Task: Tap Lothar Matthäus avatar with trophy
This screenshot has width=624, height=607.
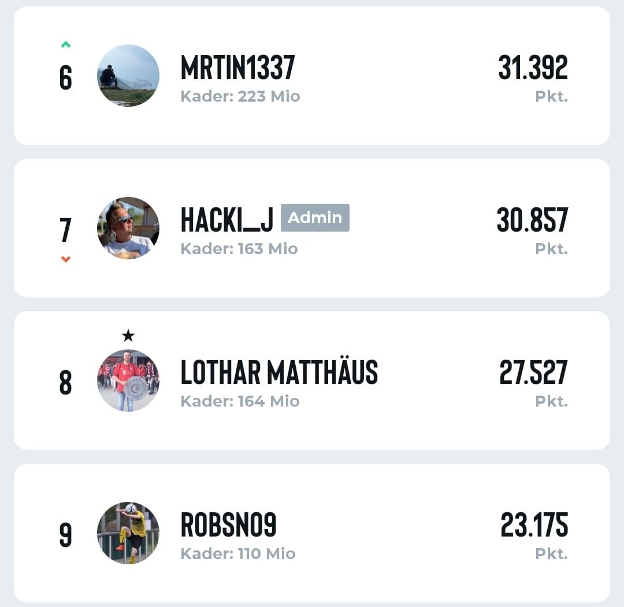Action: 128,381
